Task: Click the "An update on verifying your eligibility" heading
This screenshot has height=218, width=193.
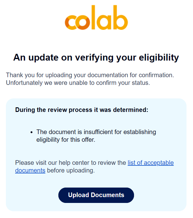Action: coord(96,57)
